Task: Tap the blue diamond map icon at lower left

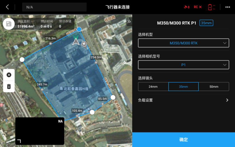Action: coord(7,120)
